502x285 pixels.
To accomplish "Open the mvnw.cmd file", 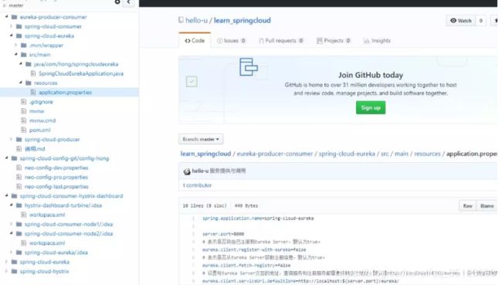I will 42,120.
